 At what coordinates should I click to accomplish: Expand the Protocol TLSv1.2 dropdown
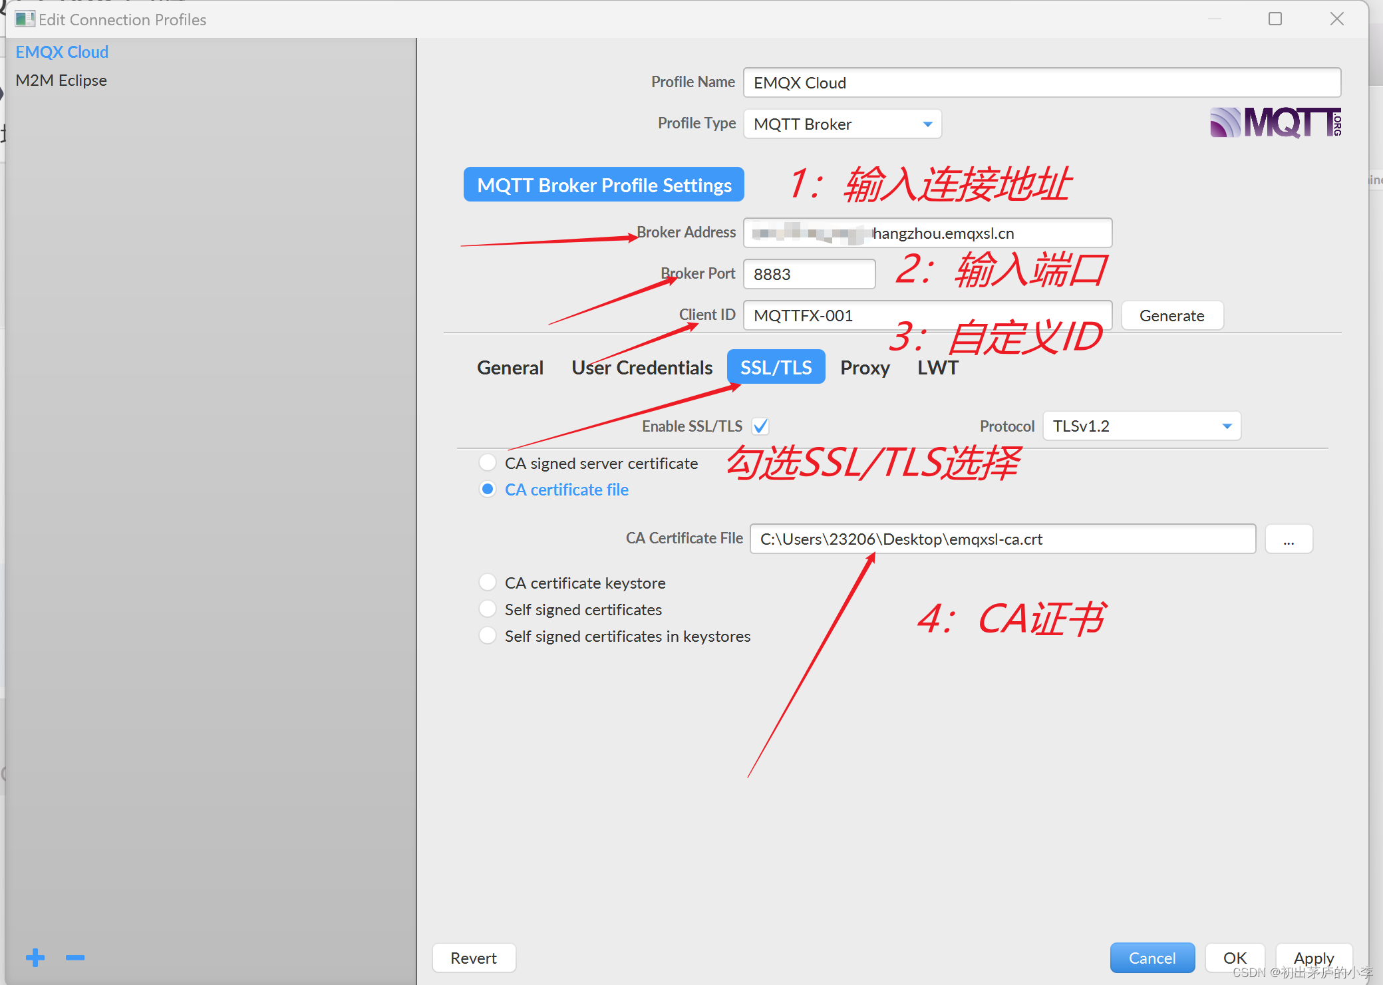click(1142, 426)
